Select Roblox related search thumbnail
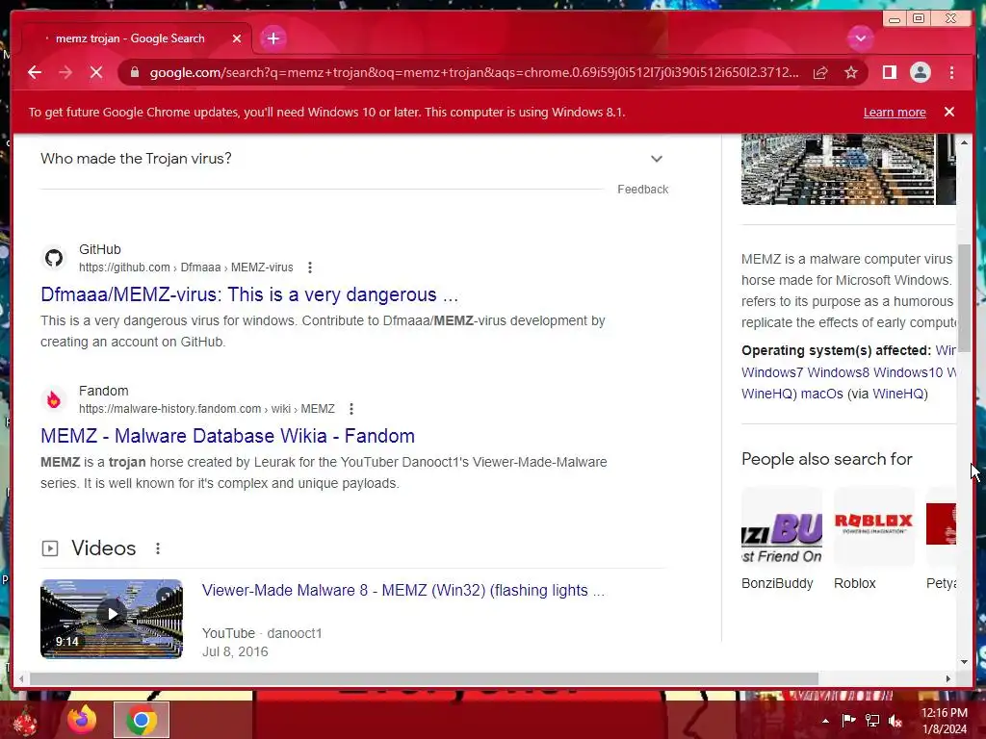 click(x=874, y=526)
